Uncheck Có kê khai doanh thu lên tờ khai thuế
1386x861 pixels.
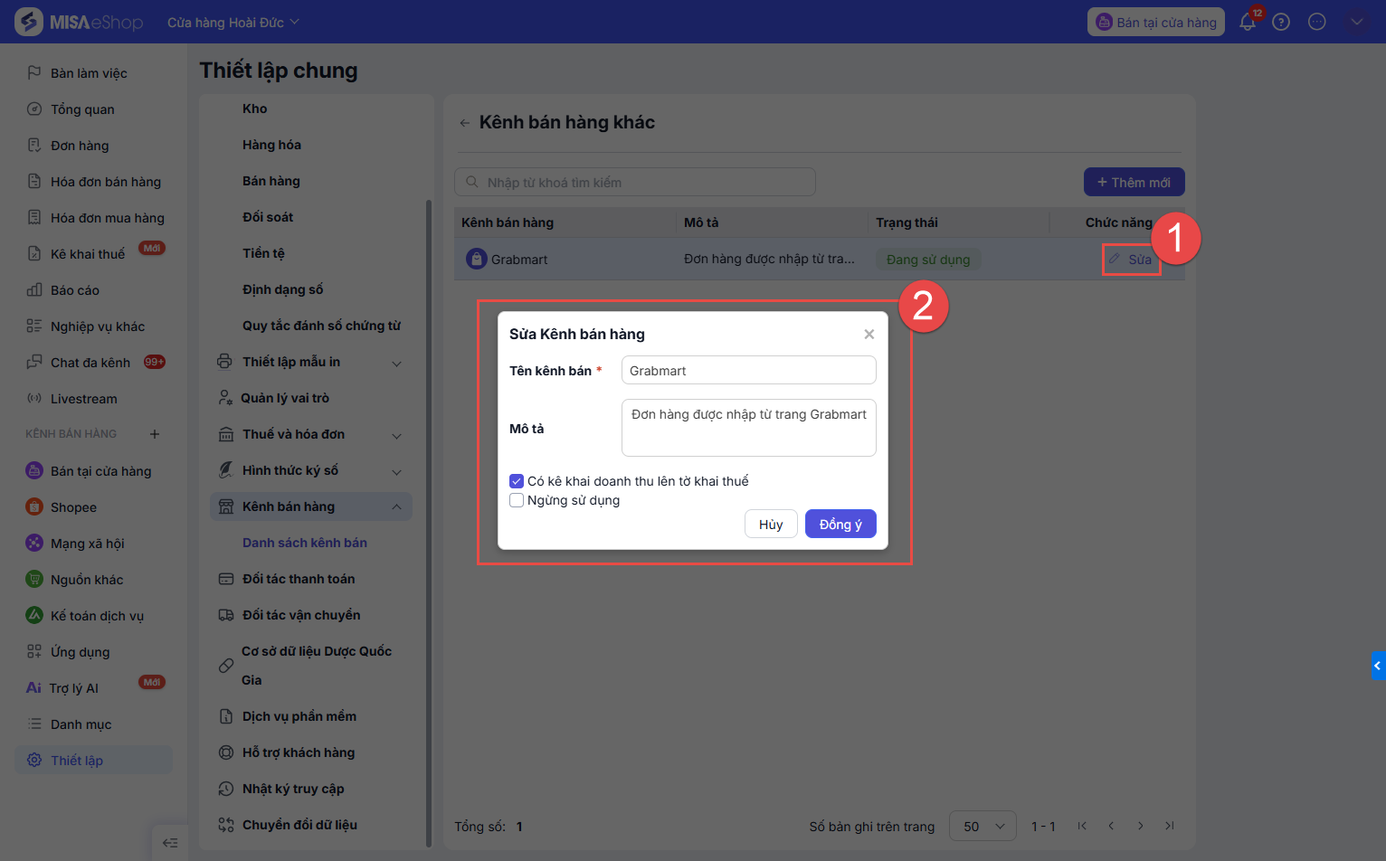[x=517, y=481]
